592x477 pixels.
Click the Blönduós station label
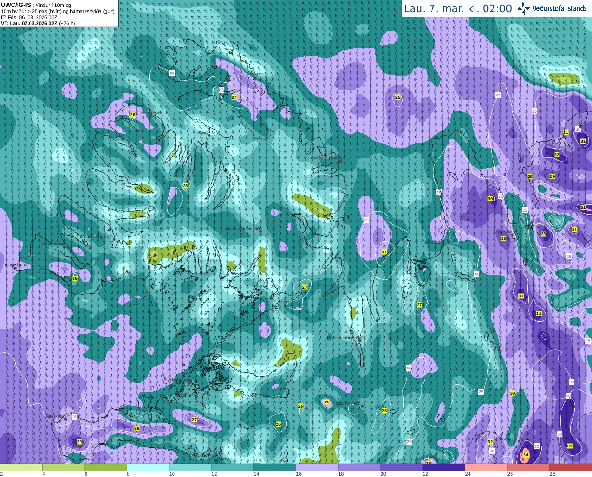click(434, 242)
